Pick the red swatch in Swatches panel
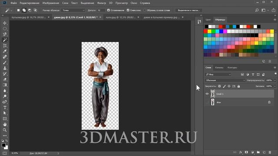Screen dimensions: 278x156 coord(205,31)
